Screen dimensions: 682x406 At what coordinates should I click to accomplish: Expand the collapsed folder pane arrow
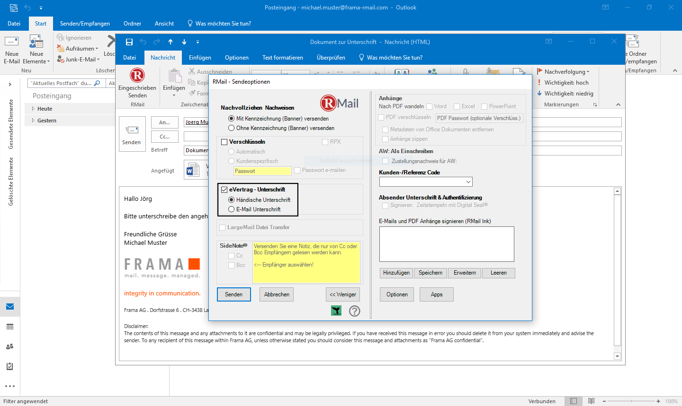[10, 85]
